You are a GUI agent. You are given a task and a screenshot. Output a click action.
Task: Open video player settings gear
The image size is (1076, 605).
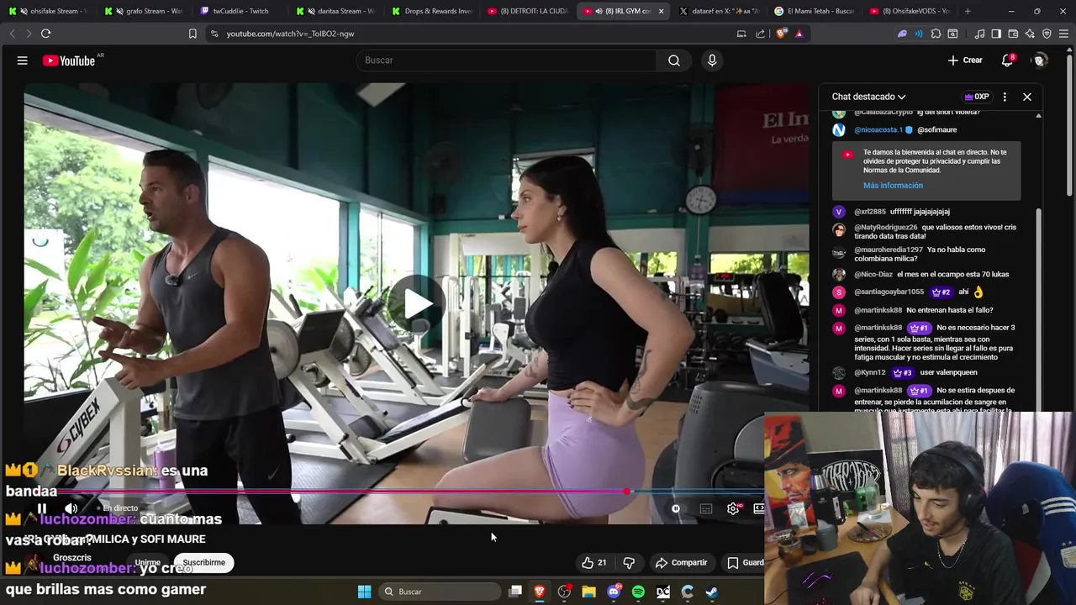[733, 508]
